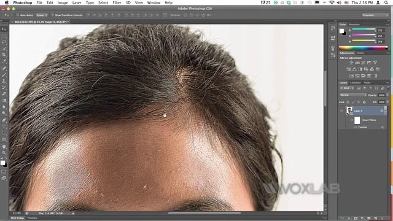Add a Curves adjustment
The width and height of the screenshot is (393, 221).
[363, 63]
